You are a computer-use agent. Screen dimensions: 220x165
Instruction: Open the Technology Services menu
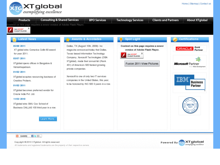tap(130, 20)
